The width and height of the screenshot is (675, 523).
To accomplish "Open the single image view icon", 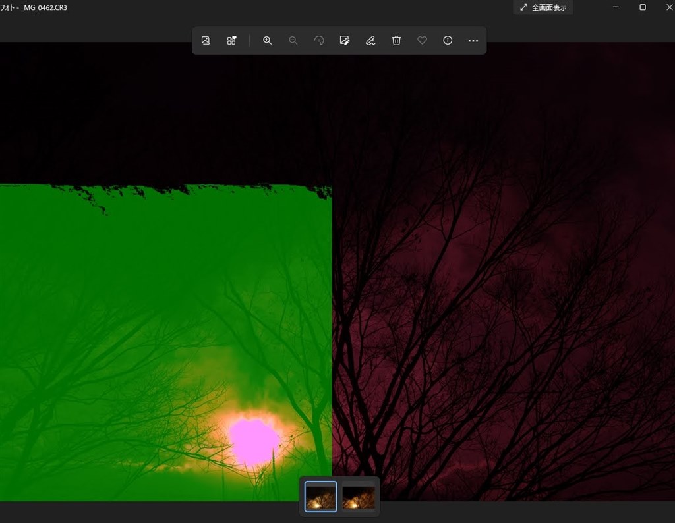I will (206, 41).
